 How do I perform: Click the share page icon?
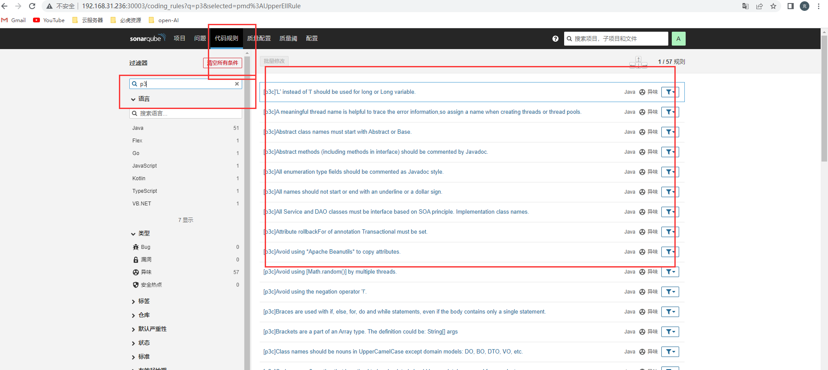759,6
